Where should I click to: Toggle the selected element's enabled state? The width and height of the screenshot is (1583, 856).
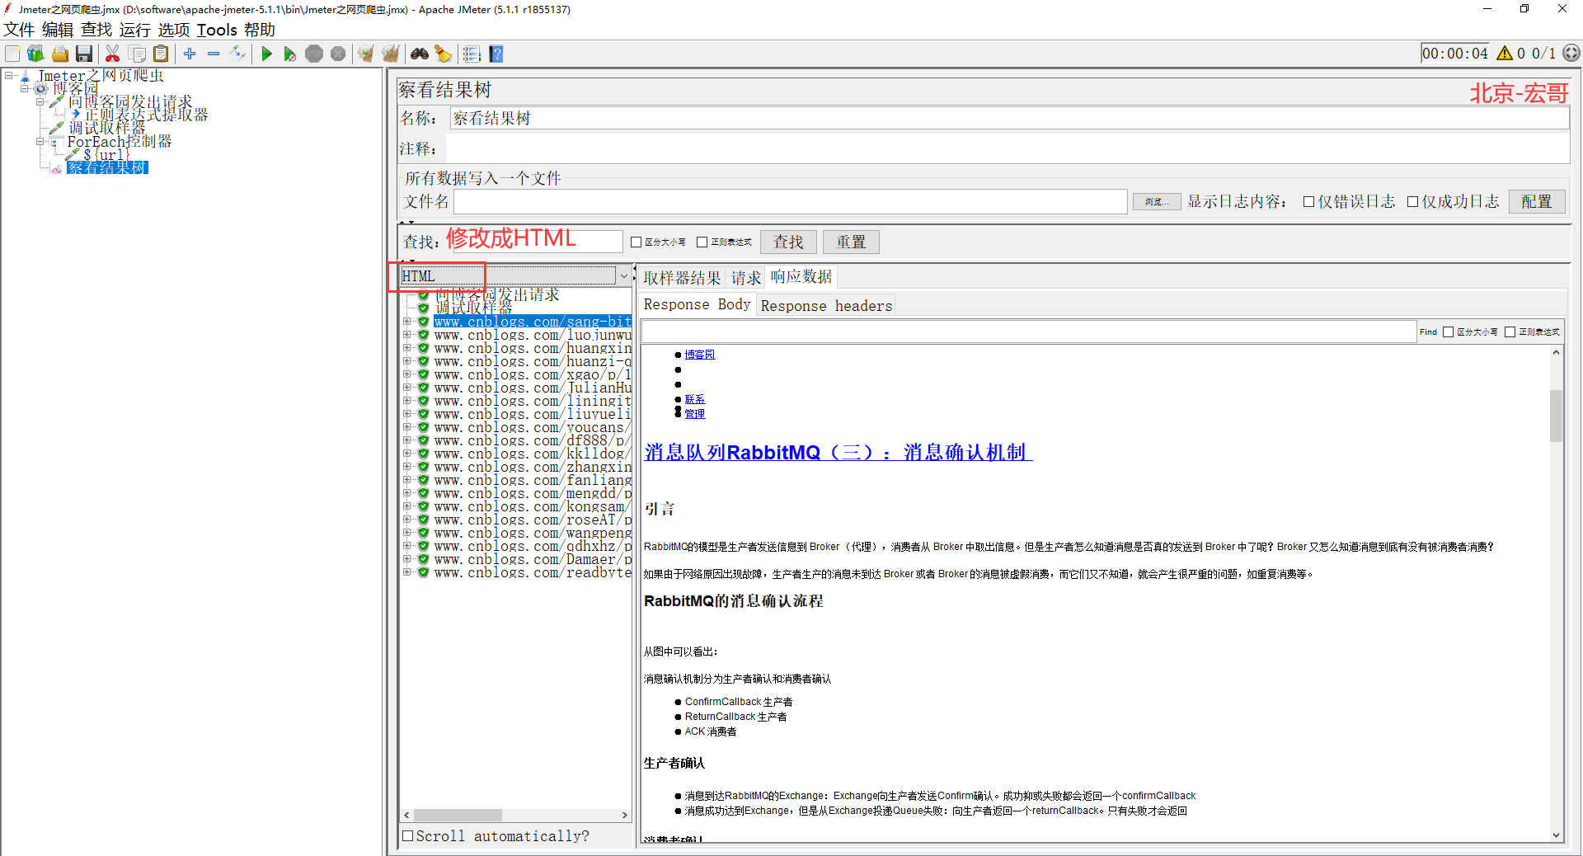pyautogui.click(x=238, y=54)
